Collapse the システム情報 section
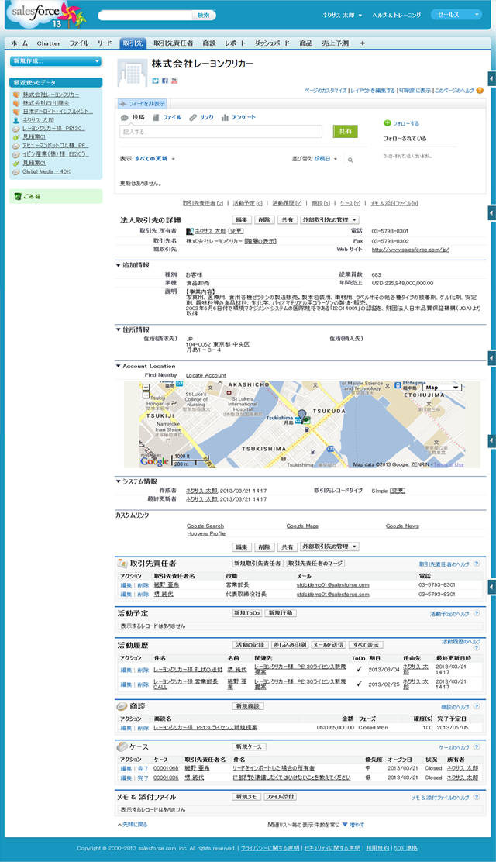Screen dimensions: 496x862 click(119, 481)
